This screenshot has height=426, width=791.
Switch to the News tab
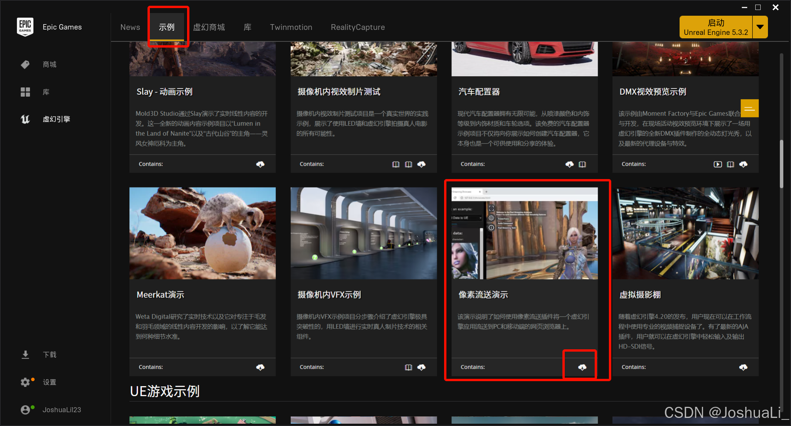[130, 27]
